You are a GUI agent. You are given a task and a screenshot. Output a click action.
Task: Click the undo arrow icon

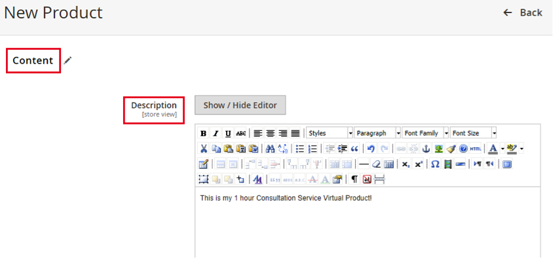[x=370, y=149]
